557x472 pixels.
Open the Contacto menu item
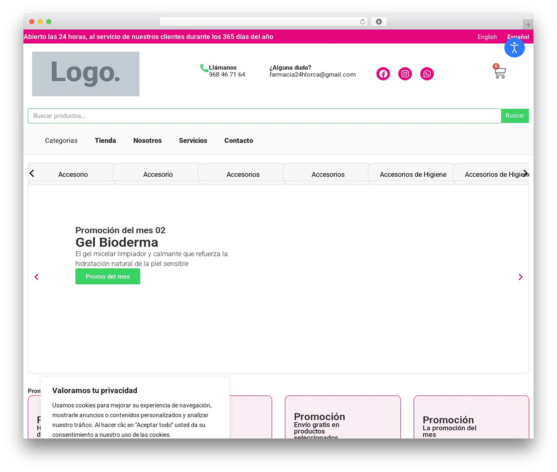(x=238, y=141)
